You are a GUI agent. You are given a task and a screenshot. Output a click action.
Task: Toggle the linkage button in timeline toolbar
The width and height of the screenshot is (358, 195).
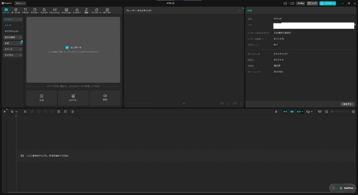tap(298, 112)
